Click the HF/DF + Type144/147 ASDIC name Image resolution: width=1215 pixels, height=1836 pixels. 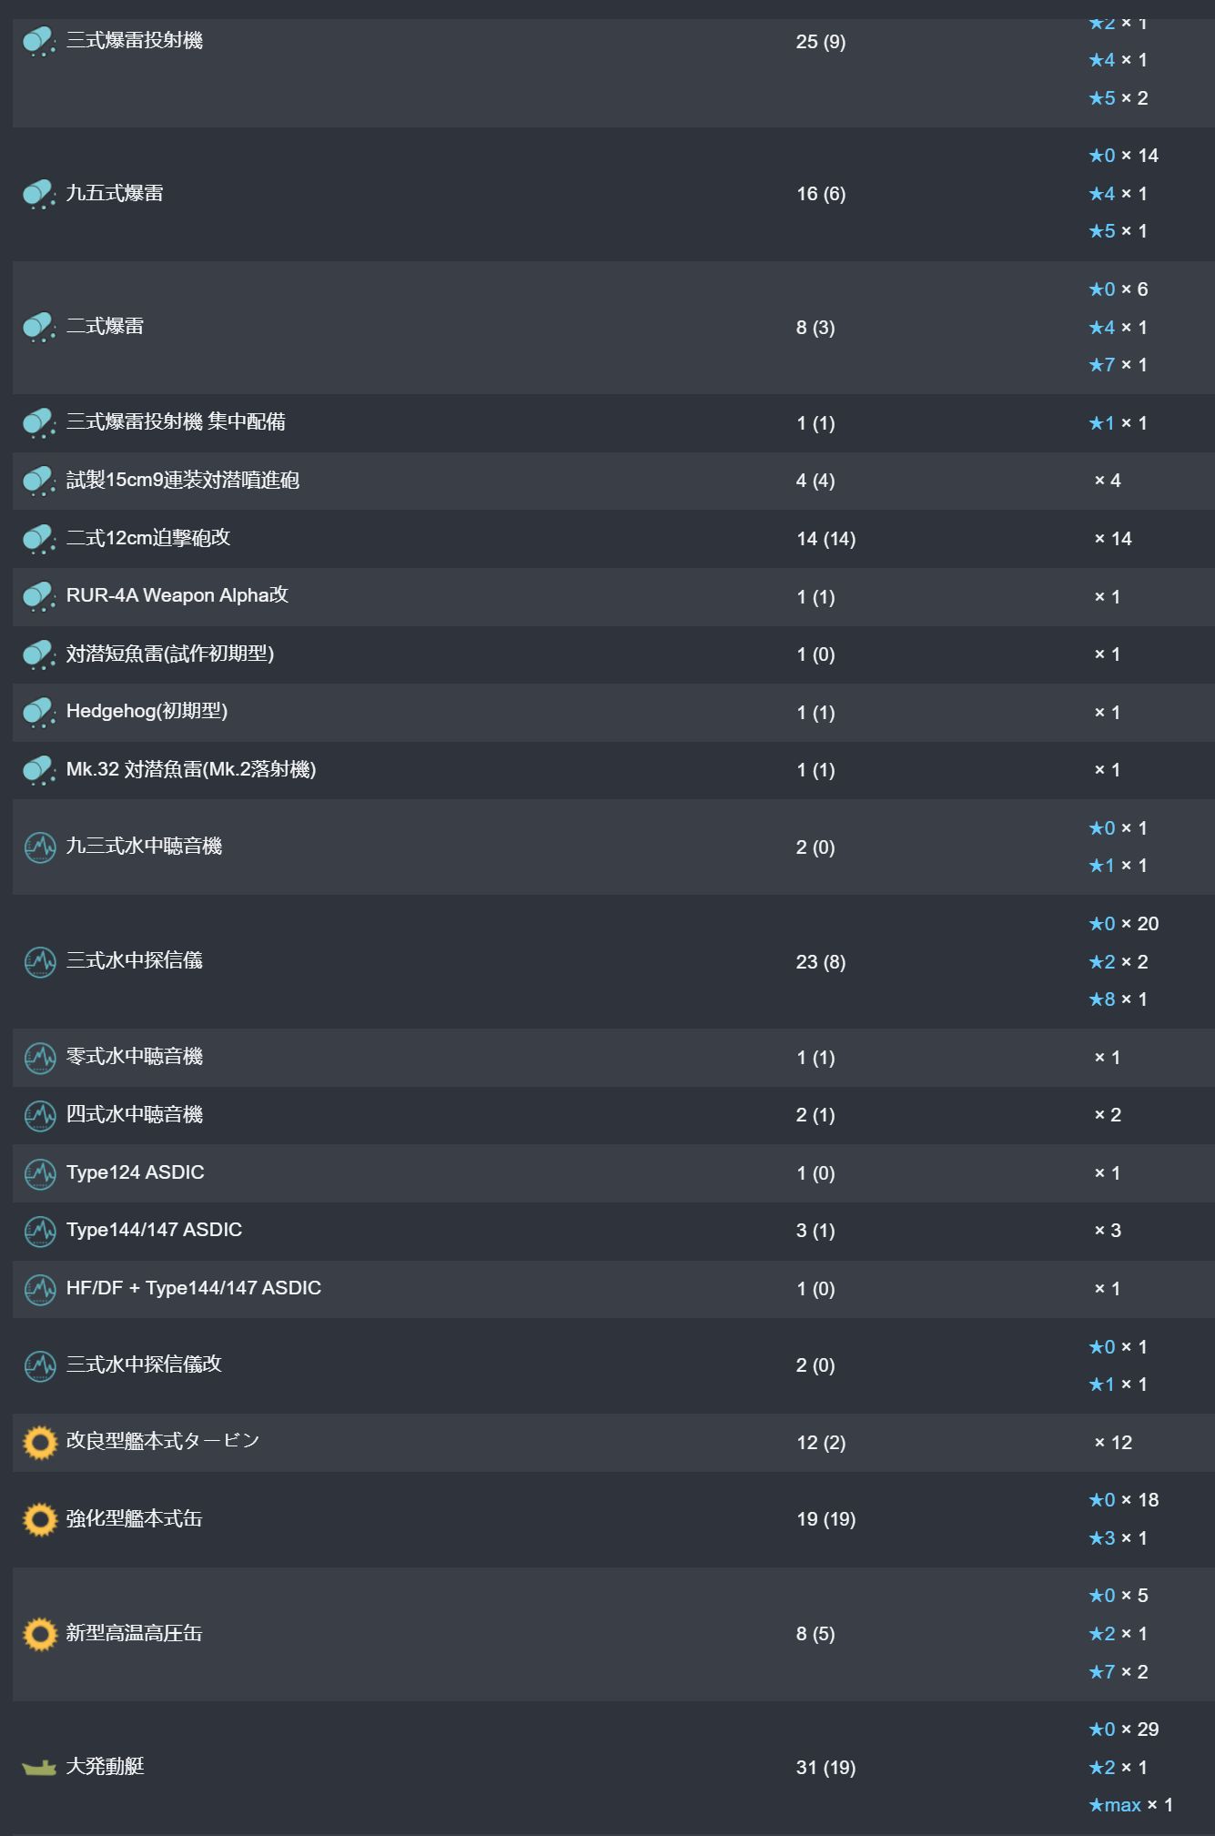(194, 1288)
